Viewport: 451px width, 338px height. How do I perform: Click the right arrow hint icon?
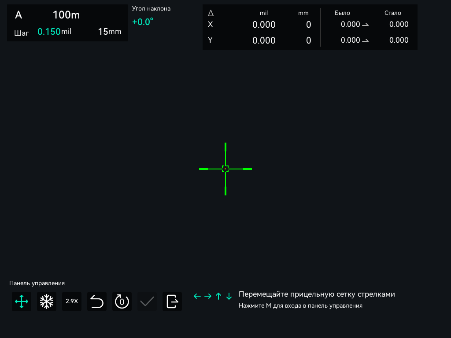point(208,296)
